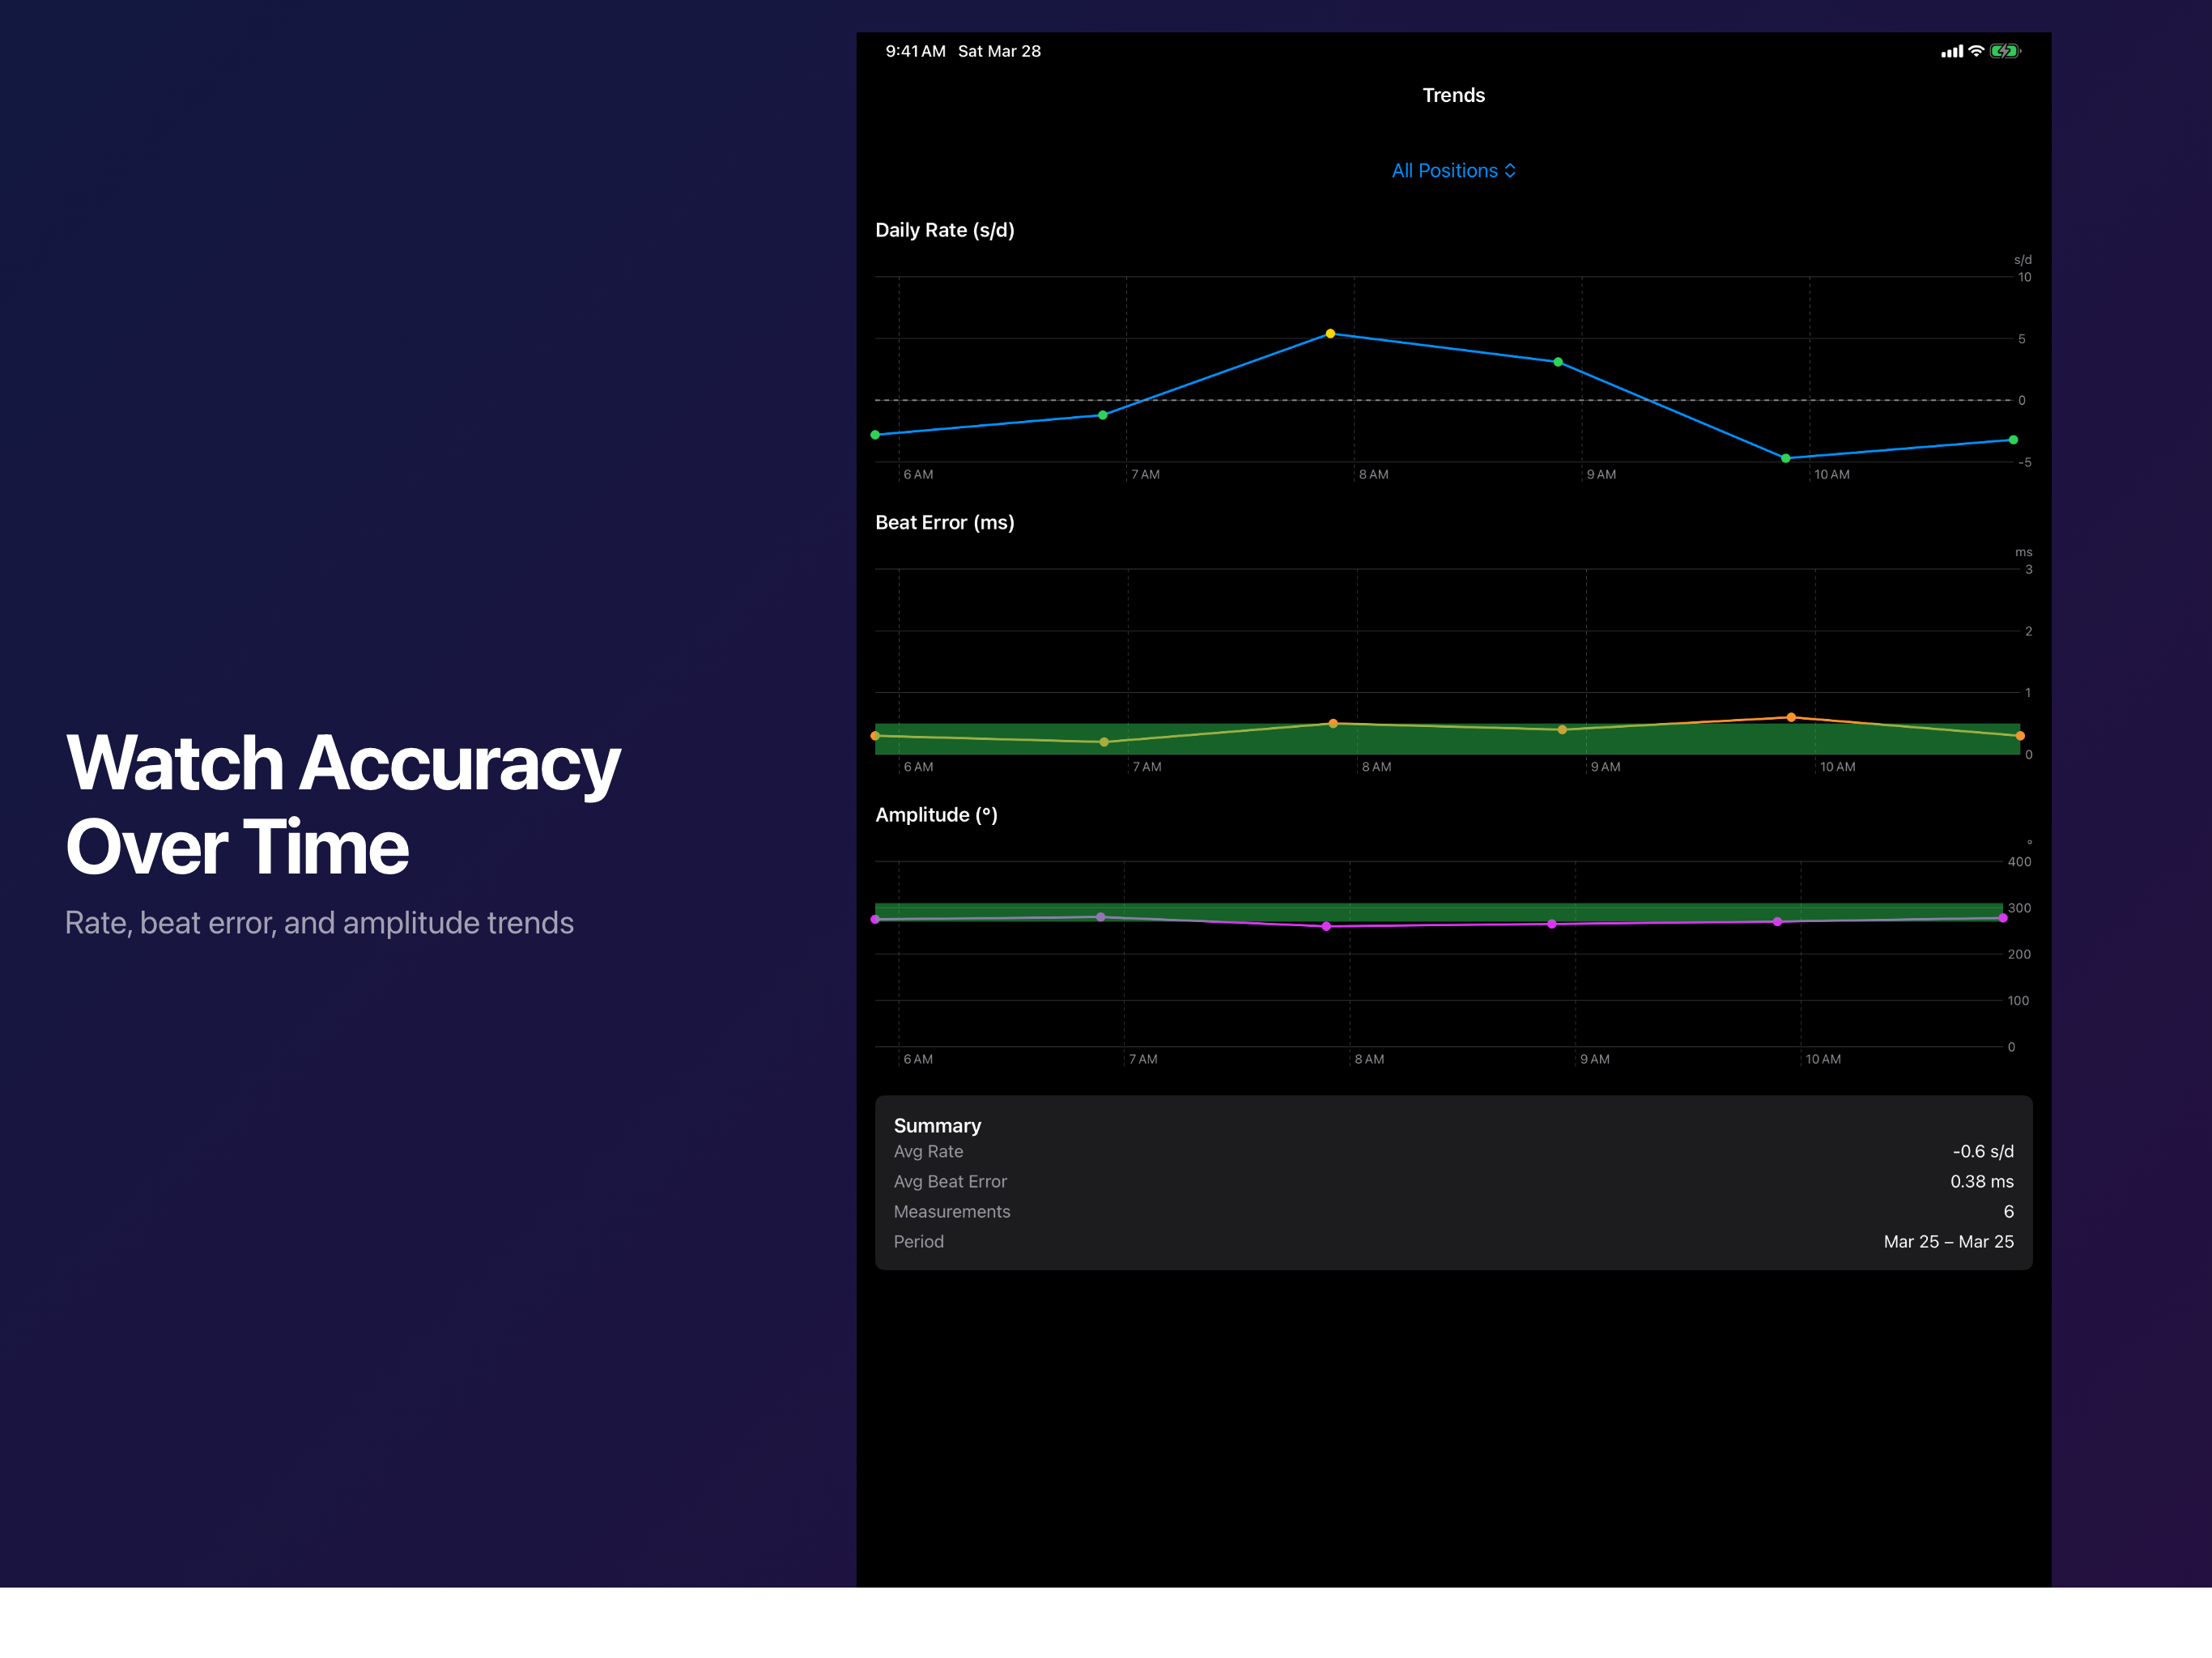Screen dimensions: 2212x1658
Task: Tap the Avg Rate value -0.6 s/d
Action: [x=1983, y=1152]
